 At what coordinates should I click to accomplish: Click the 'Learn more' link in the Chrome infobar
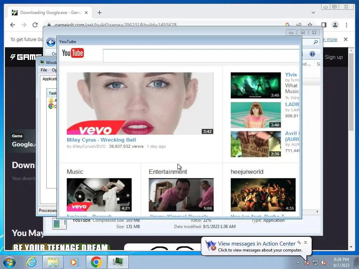click(330, 39)
